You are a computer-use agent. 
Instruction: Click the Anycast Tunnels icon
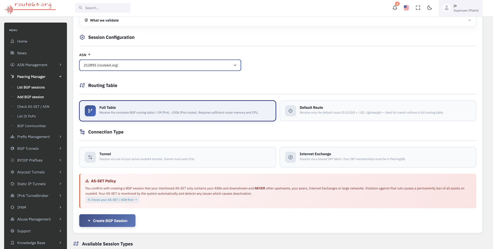coord(12,172)
